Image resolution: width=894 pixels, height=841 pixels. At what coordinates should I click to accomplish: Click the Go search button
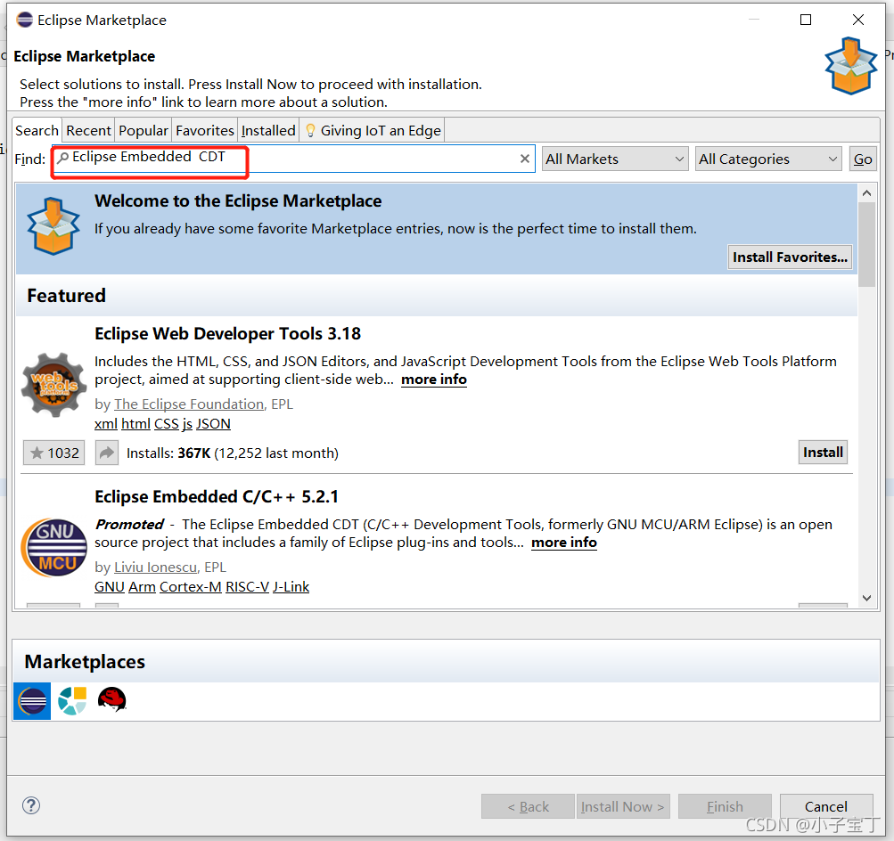[x=863, y=159]
